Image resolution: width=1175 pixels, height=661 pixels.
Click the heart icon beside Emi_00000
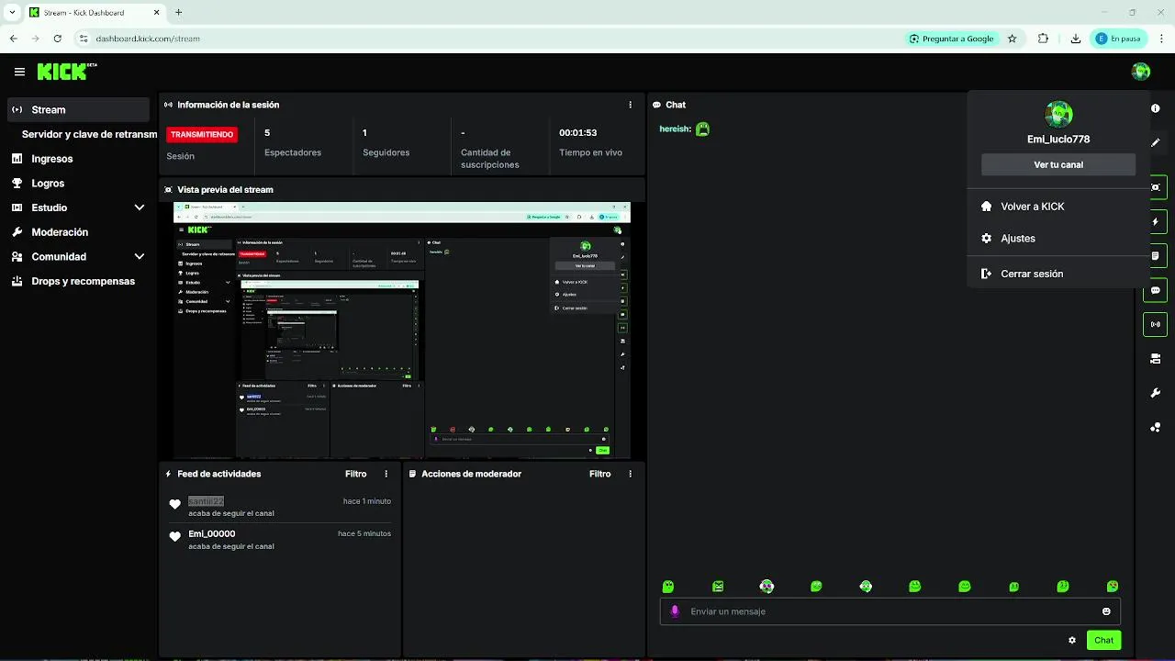coord(175,537)
